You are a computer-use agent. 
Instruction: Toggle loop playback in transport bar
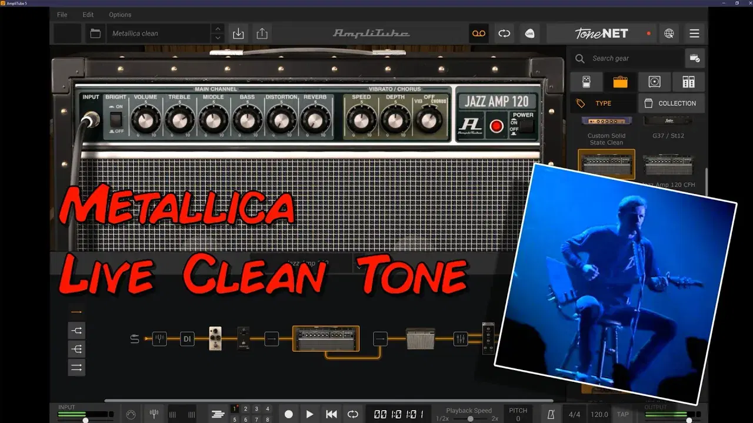click(x=352, y=414)
